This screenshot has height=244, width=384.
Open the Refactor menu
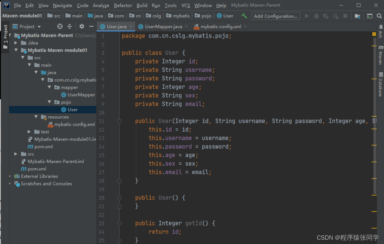(123, 6)
